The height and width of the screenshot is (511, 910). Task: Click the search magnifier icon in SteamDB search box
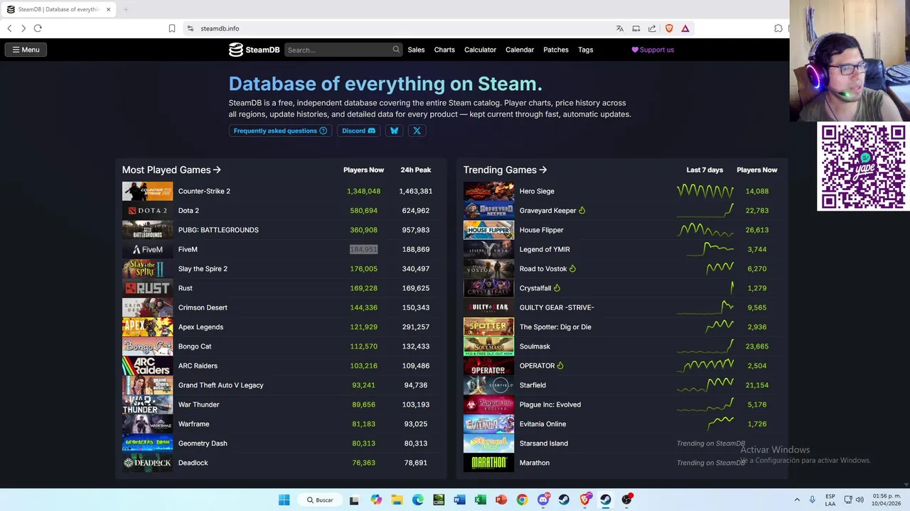(x=396, y=50)
